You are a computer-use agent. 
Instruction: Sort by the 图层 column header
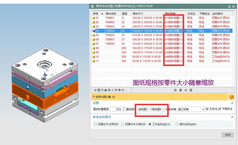click(x=126, y=14)
